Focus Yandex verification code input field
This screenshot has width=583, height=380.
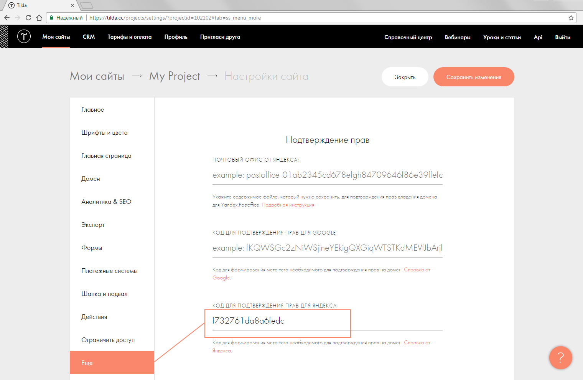click(x=328, y=321)
